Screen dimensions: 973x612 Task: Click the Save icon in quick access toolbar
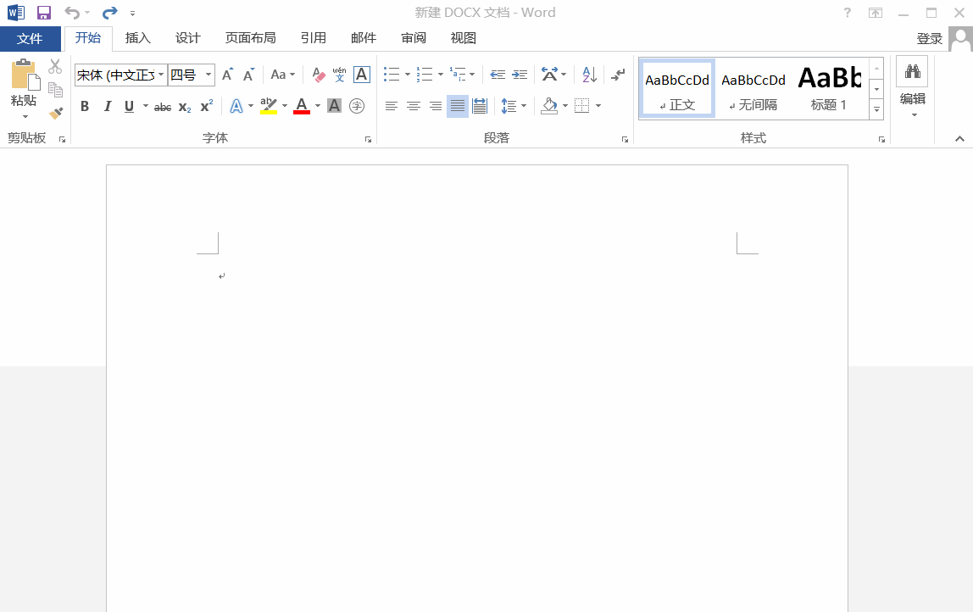(x=43, y=13)
